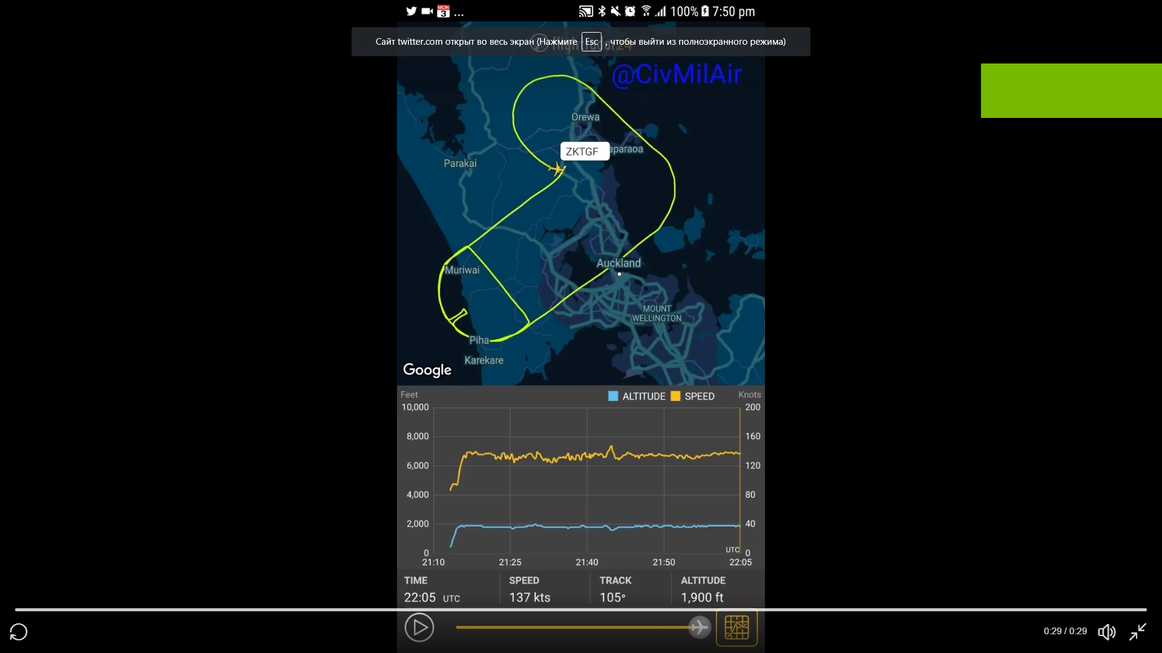Click the video progress bar
Viewport: 1162px width, 653px height.
[581, 609]
